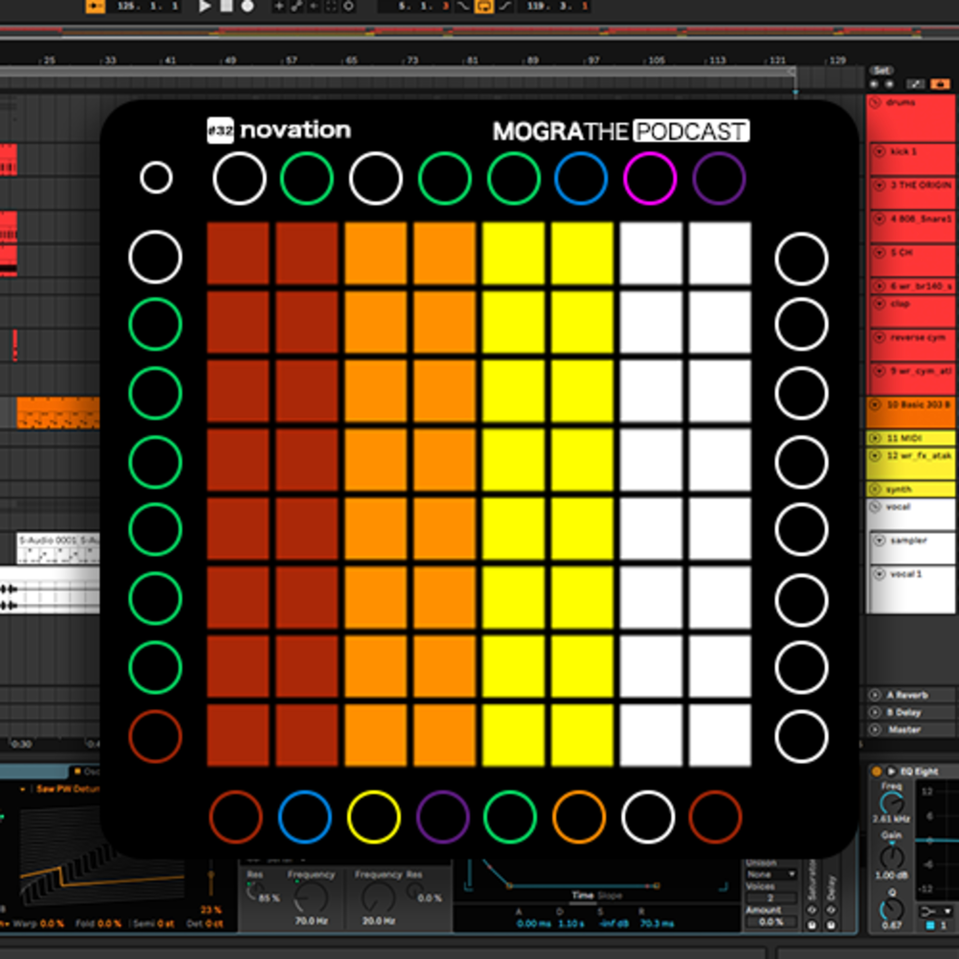This screenshot has width=959, height=959.
Task: Arm the Arrangement Record button
Action: tap(247, 6)
